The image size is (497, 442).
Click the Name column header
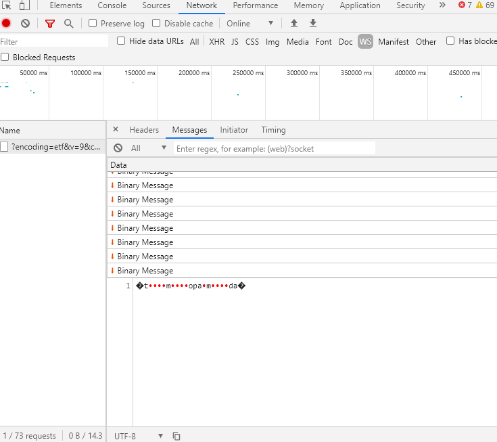(x=53, y=131)
